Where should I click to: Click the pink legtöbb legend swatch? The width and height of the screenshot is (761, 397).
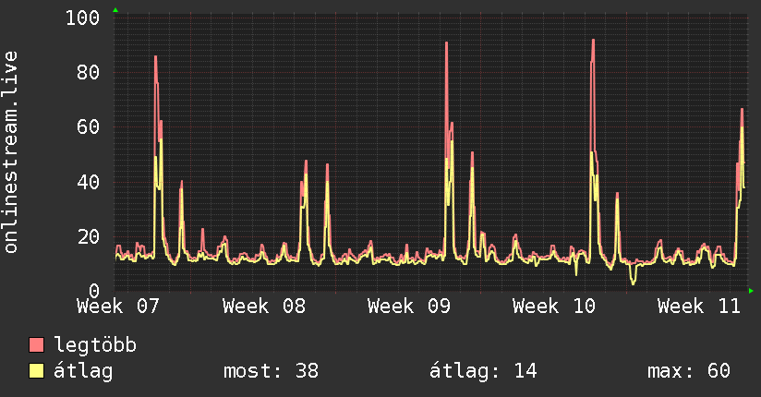click(36, 344)
